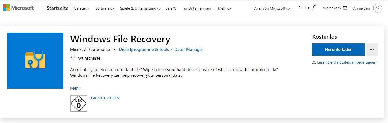Click the Herunterladen button
The image size is (388, 123).
point(338,50)
